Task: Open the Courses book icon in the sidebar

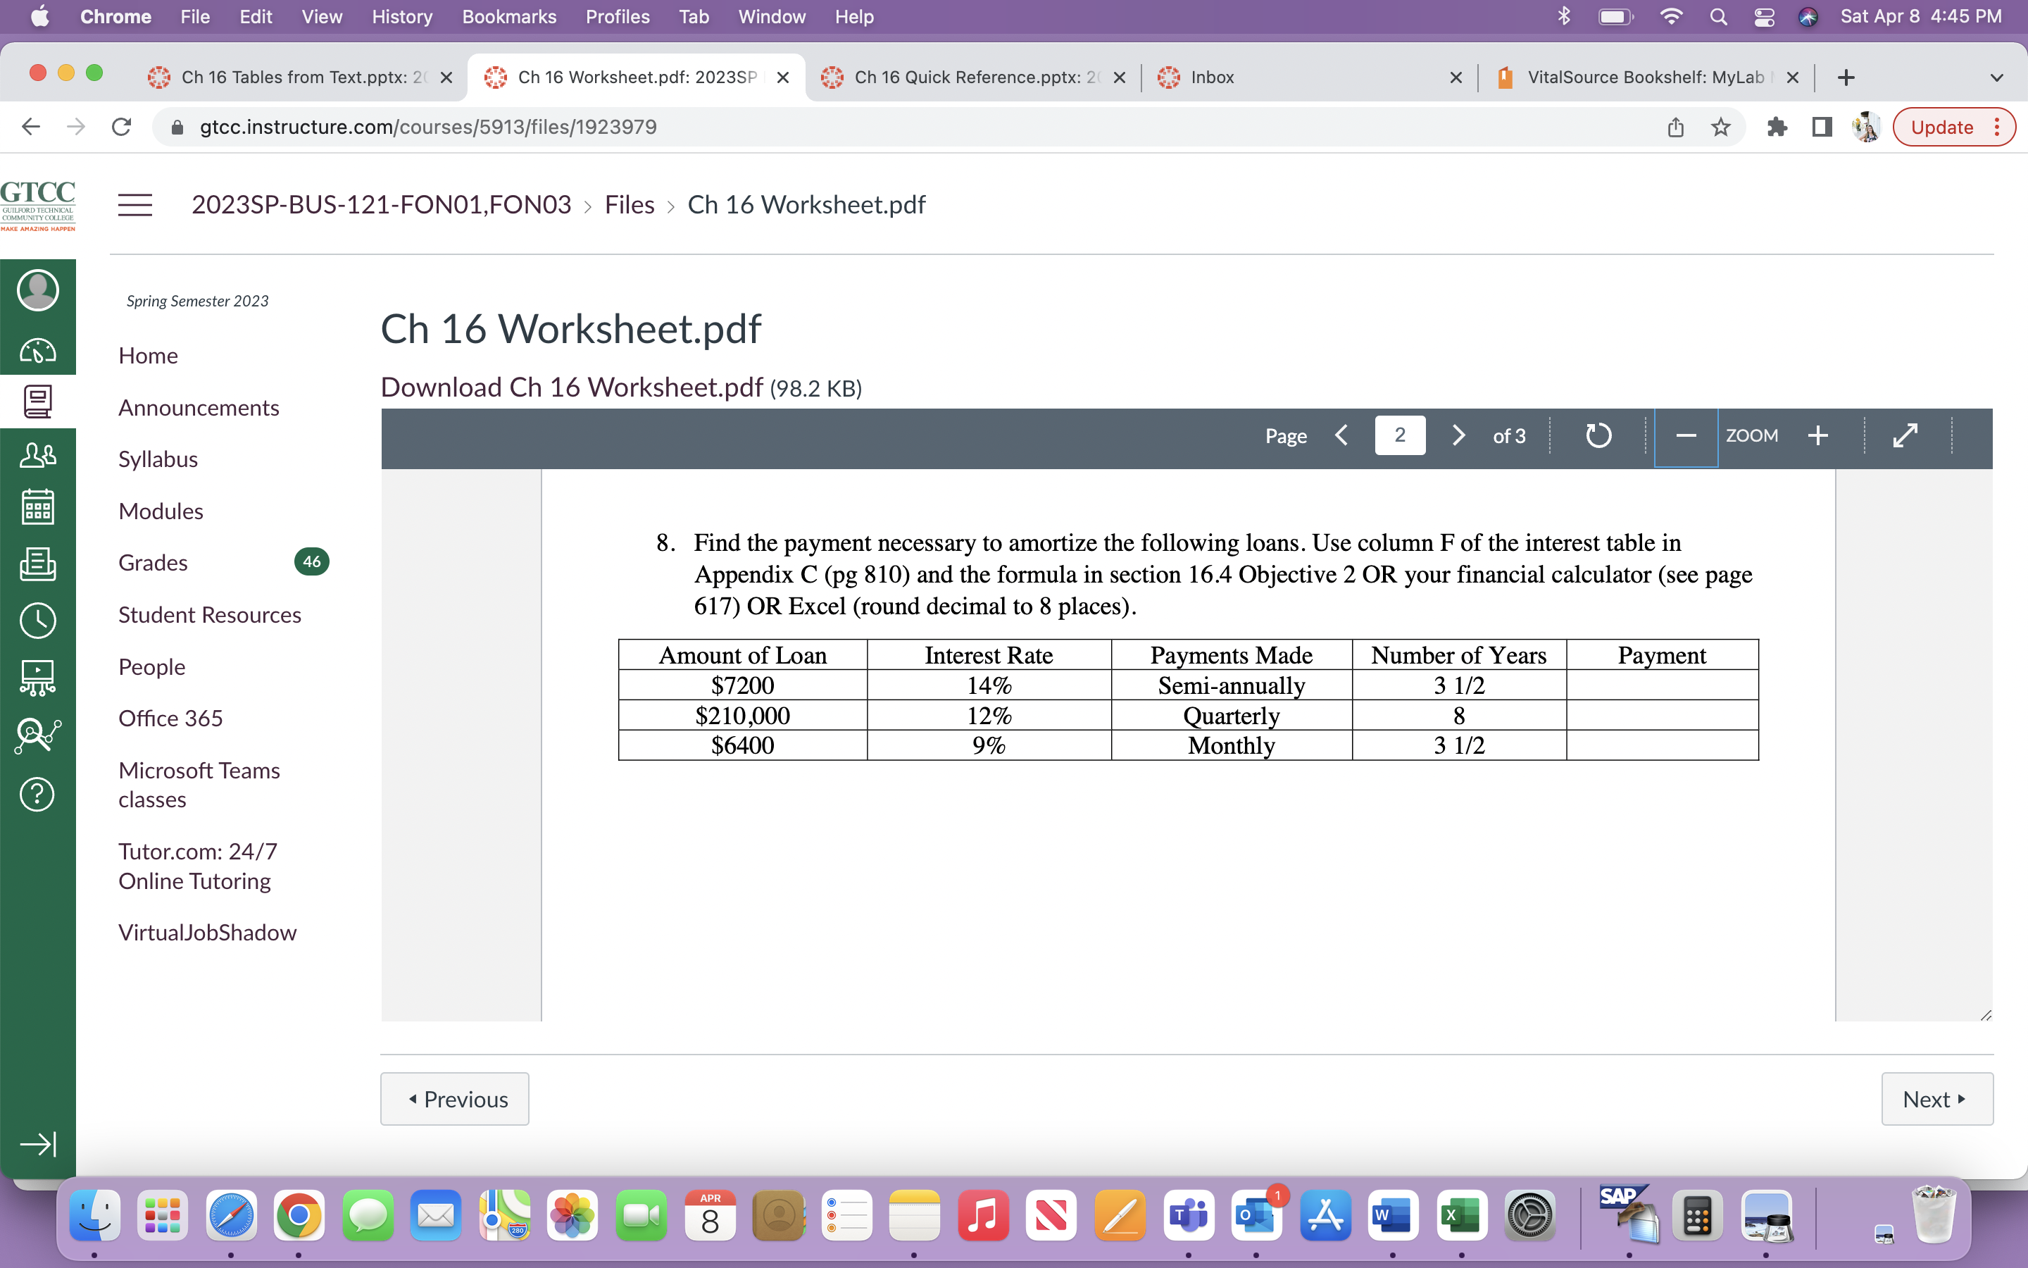Action: pyautogui.click(x=38, y=400)
